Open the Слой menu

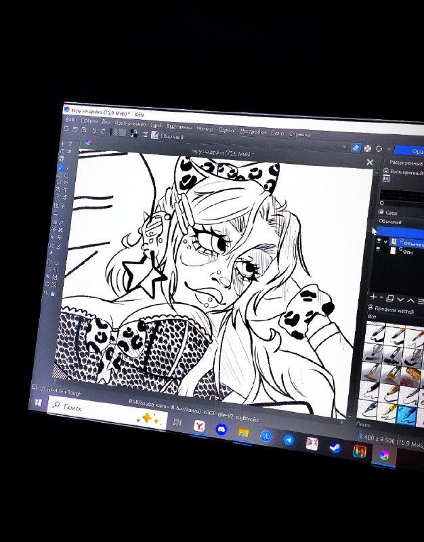(x=156, y=125)
